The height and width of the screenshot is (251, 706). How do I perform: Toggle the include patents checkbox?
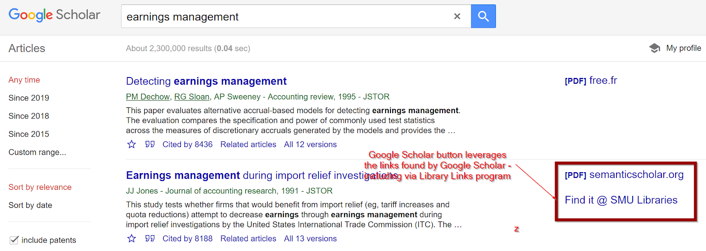14,240
